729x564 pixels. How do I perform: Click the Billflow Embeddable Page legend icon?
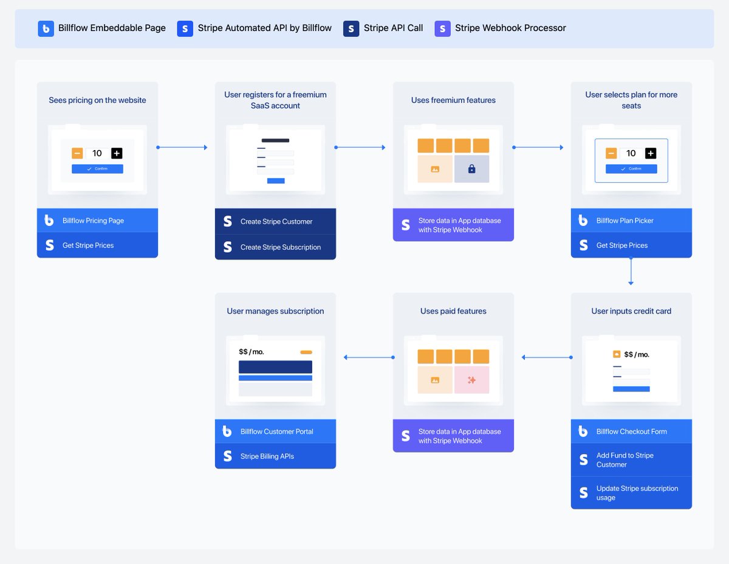coord(46,29)
